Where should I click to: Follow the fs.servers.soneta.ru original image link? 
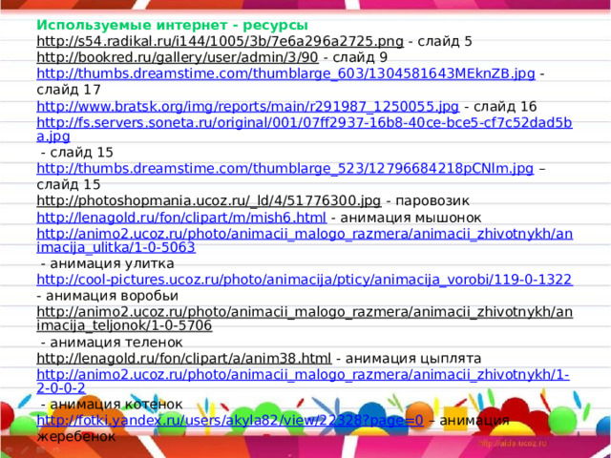(305, 130)
